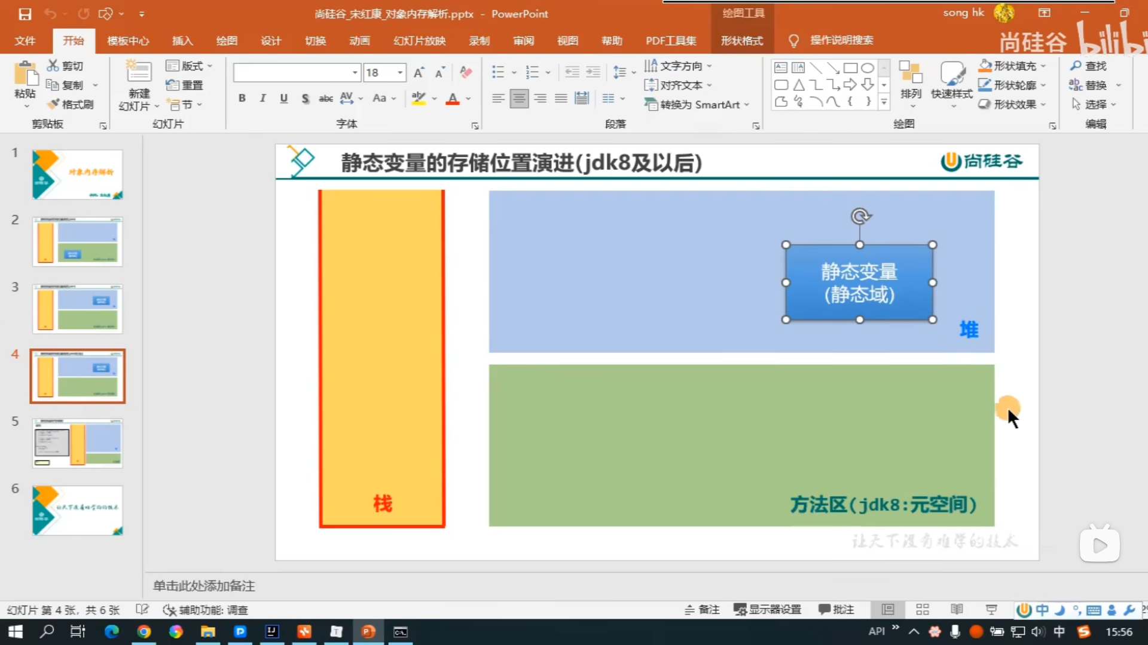1148x645 pixels.
Task: Switch to Slide Sorter view
Action: [x=923, y=610]
